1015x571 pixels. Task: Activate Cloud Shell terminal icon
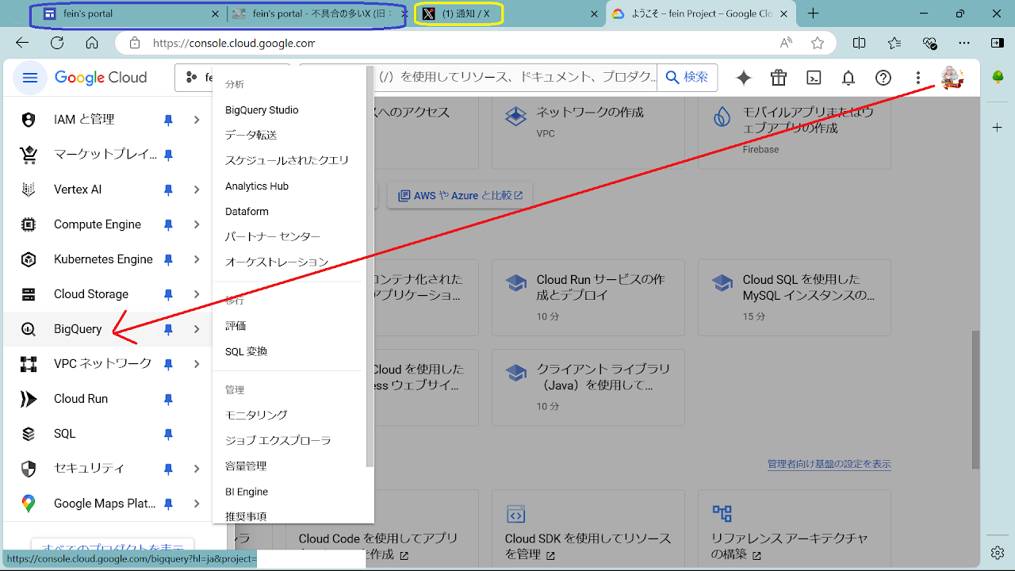pyautogui.click(x=814, y=78)
